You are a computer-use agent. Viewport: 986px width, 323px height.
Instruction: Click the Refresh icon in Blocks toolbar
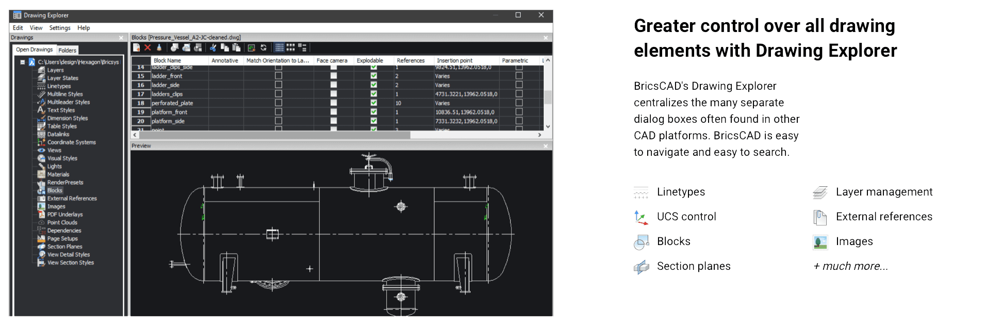(x=264, y=48)
